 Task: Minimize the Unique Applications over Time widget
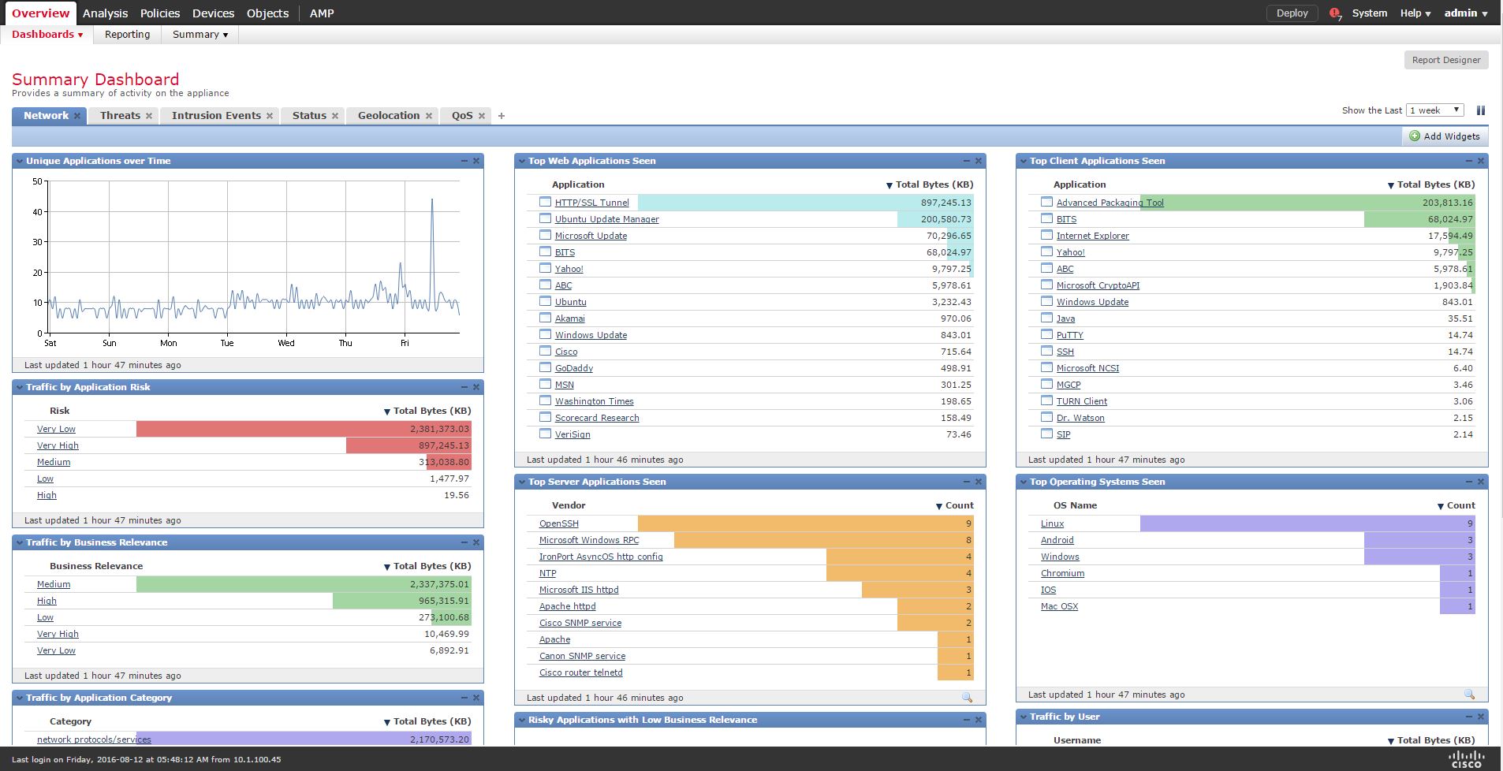tap(464, 161)
